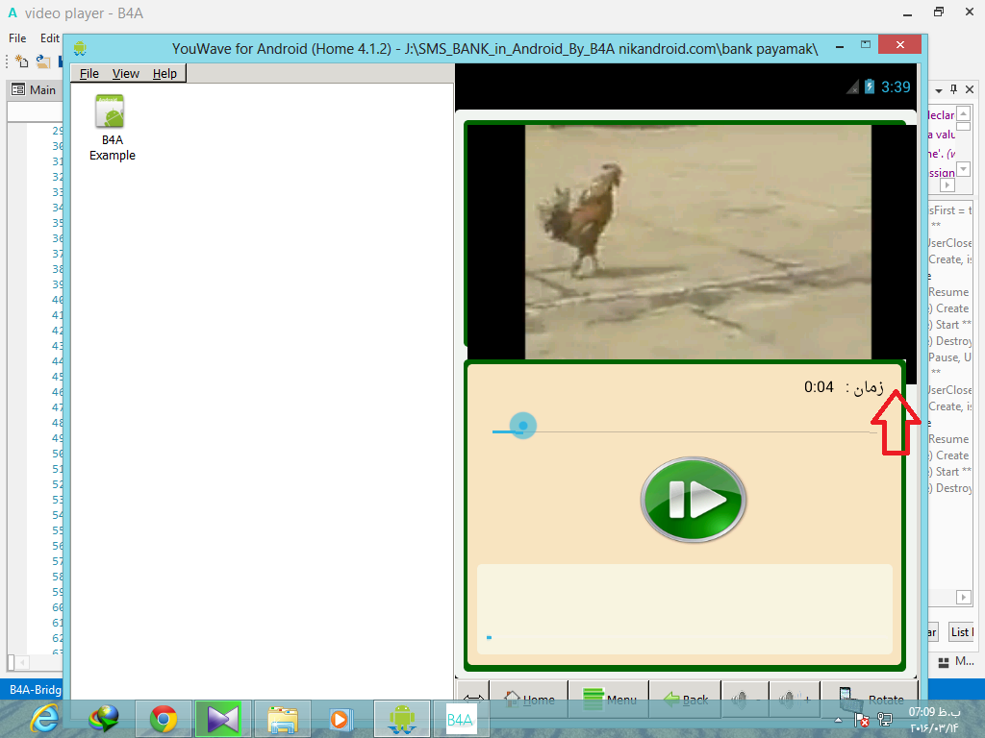Click the List button on the right panel

pyautogui.click(x=962, y=631)
